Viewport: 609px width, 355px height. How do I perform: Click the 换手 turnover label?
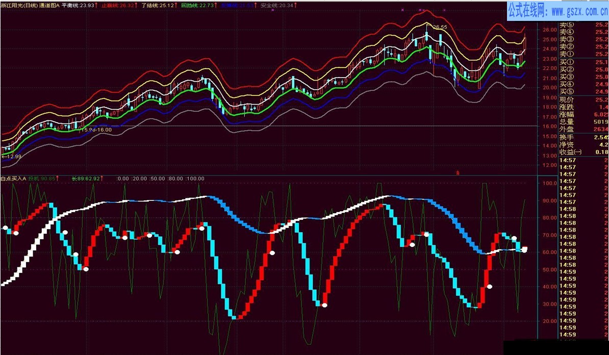566,138
